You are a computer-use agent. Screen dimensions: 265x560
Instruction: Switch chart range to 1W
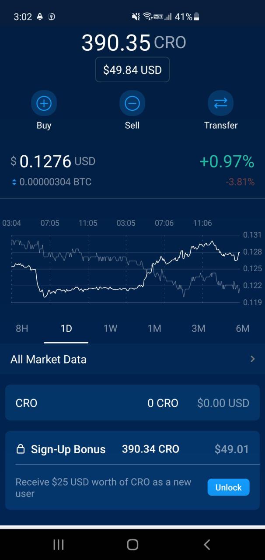tap(110, 328)
